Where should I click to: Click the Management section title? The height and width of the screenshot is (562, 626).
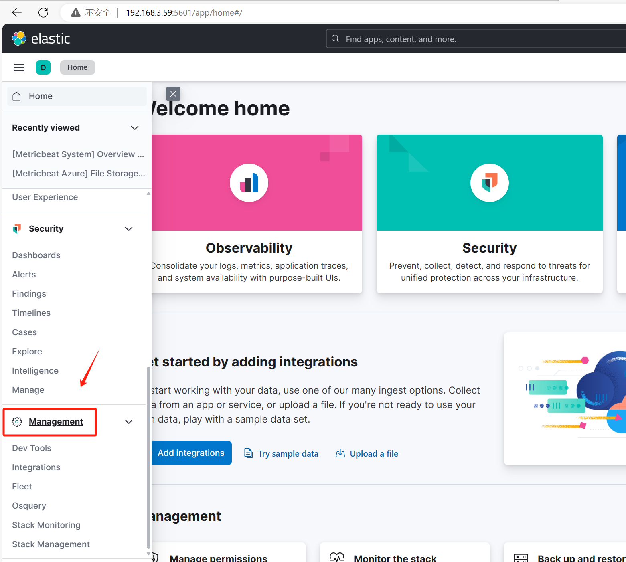(x=56, y=422)
